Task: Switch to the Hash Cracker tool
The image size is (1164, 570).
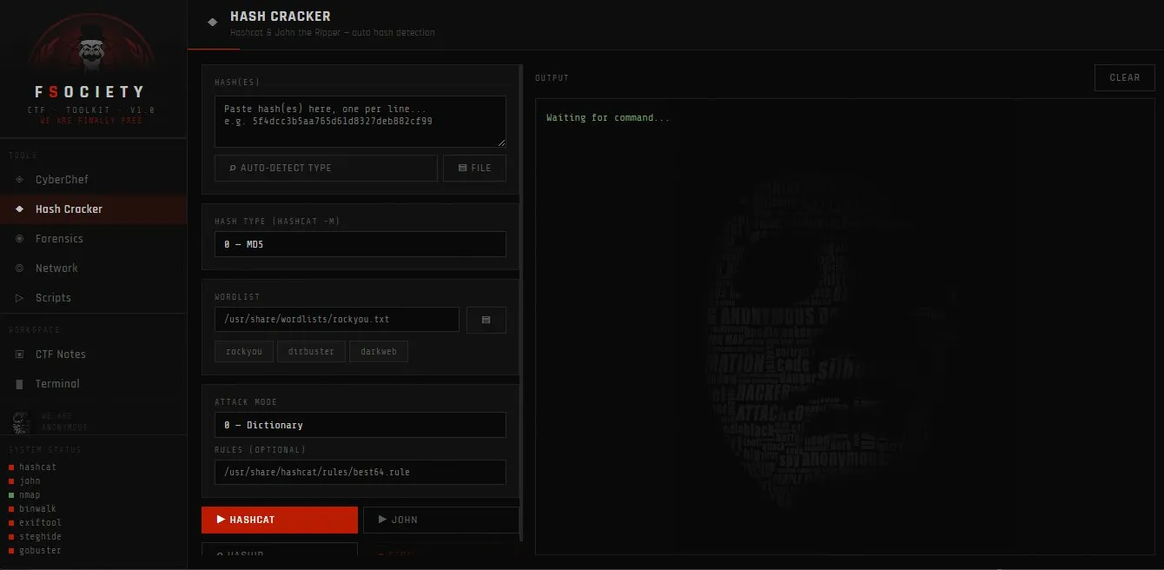Action: 71,209
